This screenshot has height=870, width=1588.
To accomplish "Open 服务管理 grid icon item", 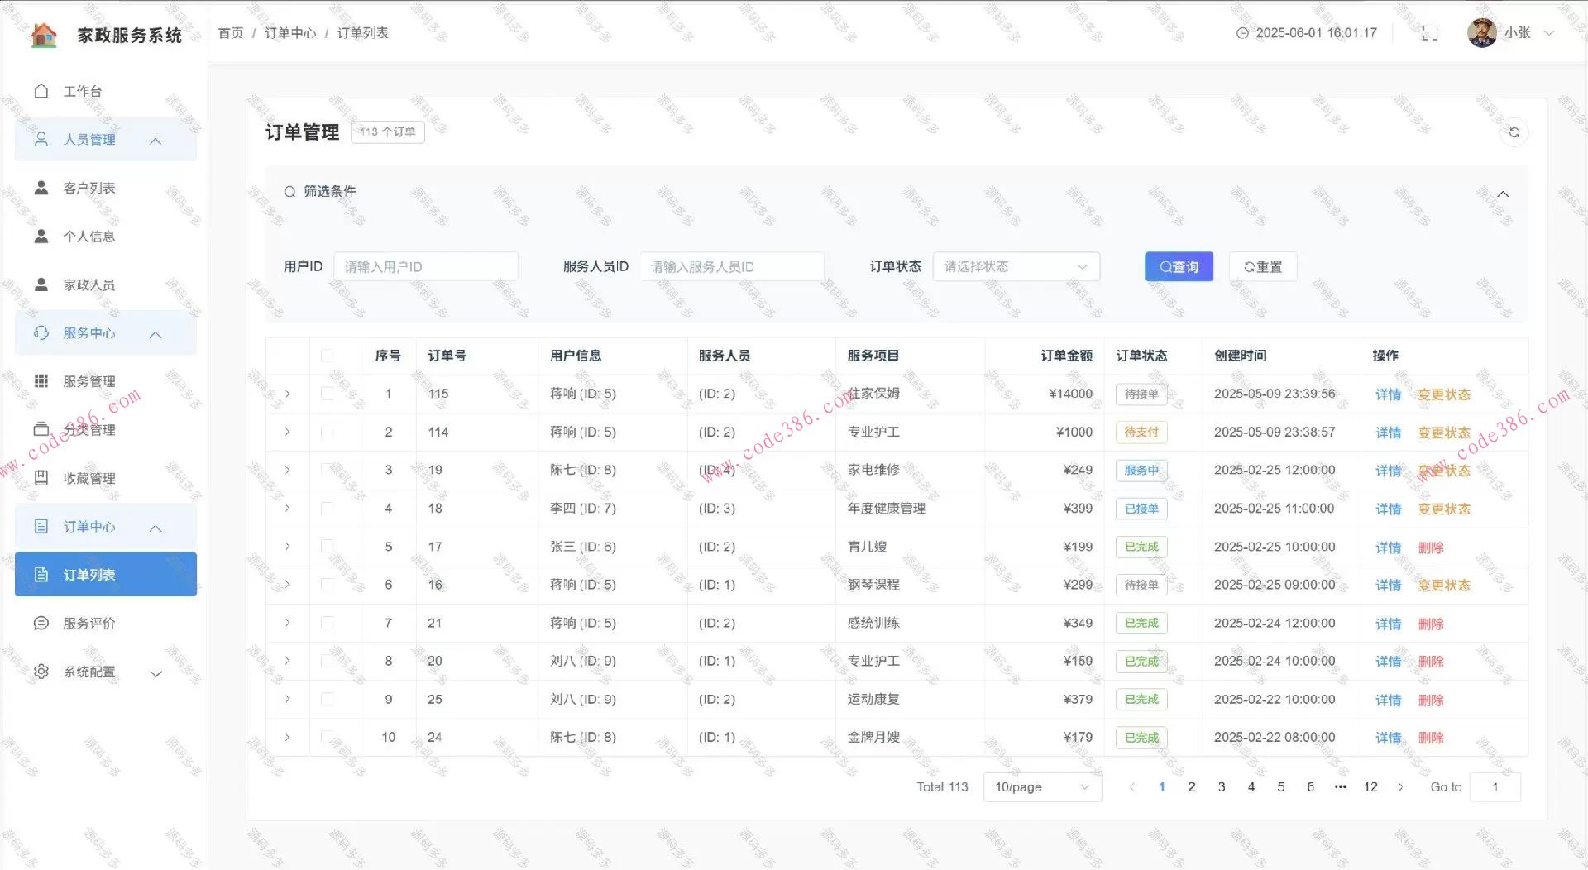I will tap(88, 381).
